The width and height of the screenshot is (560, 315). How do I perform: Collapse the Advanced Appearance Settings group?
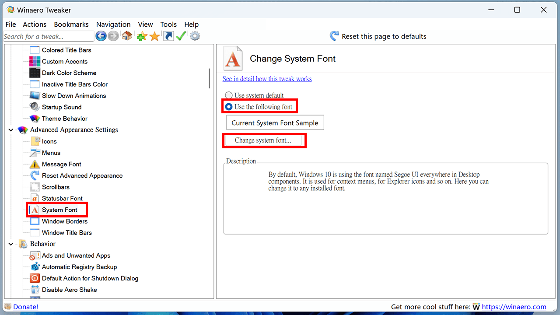click(x=11, y=130)
